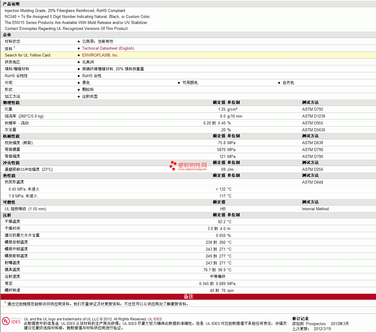Click the 注射成型 processing method value

[x=90, y=96]
